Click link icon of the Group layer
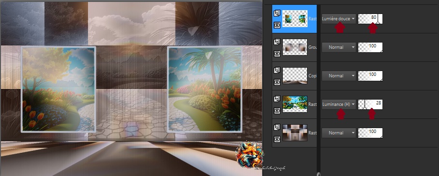Viewport: 439px width, 176px height. 277,42
